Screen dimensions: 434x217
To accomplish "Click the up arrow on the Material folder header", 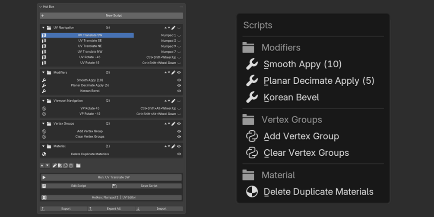I will click(165, 146).
